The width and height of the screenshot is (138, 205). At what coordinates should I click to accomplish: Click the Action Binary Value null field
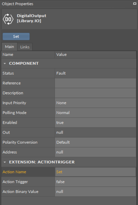click(x=95, y=192)
